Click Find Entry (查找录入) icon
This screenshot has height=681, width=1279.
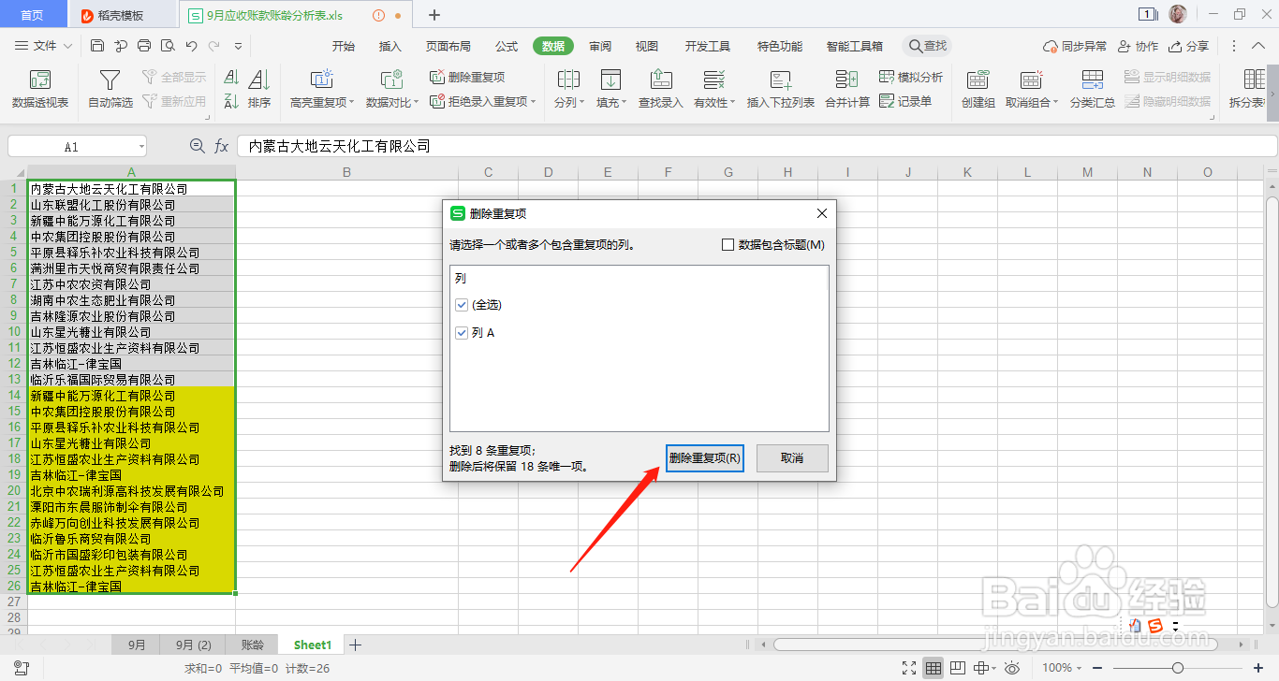(x=661, y=90)
